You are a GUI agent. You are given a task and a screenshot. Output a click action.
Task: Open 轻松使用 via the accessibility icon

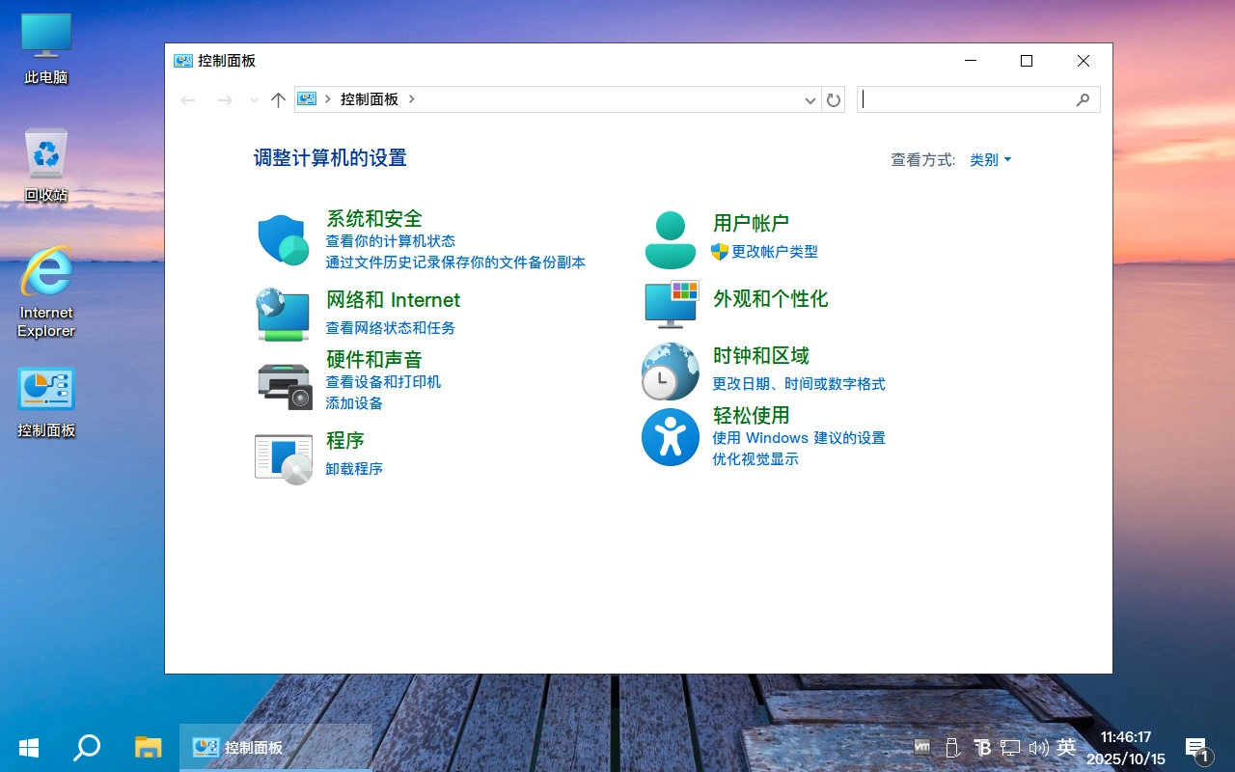coord(670,437)
